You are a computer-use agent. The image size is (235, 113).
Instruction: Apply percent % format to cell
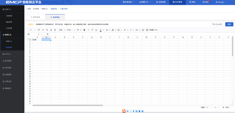pyautogui.click(x=47, y=30)
